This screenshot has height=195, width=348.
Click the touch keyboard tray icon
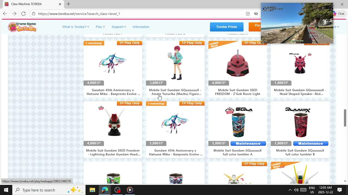pos(303,190)
